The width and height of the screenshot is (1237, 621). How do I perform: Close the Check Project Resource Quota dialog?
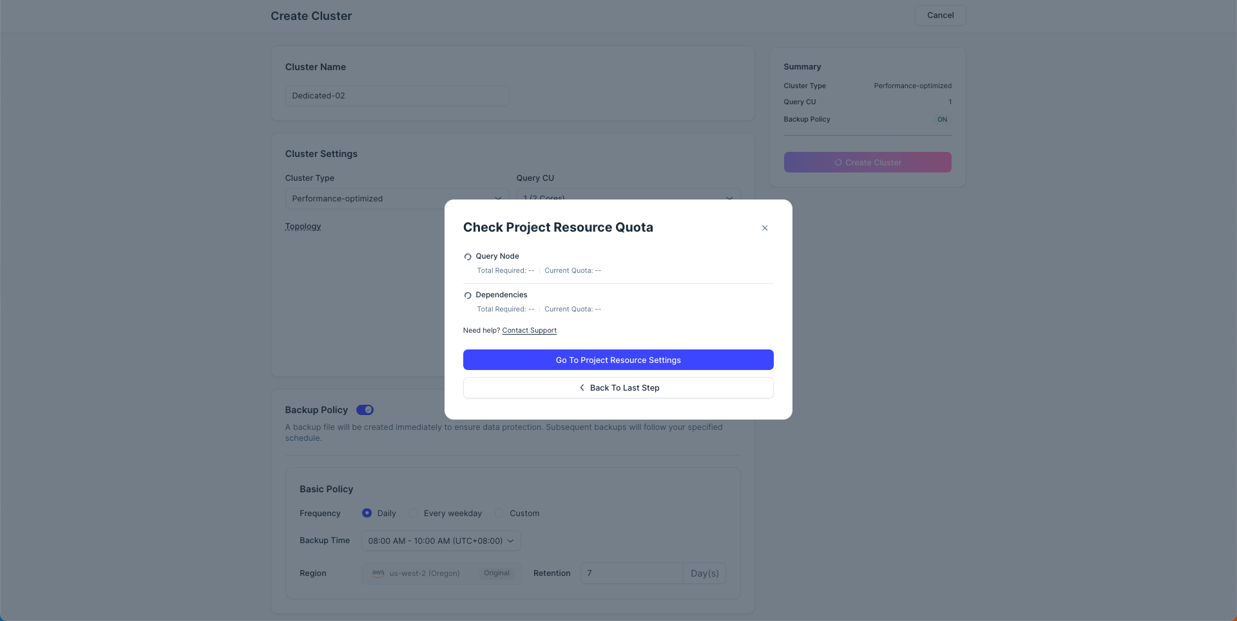(765, 228)
